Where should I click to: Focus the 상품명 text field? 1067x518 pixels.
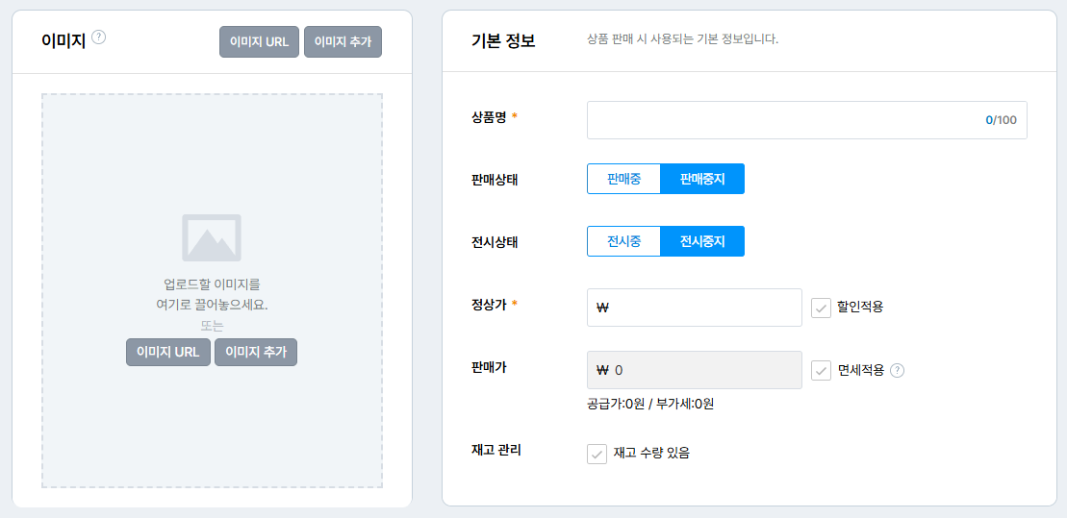(x=779, y=120)
